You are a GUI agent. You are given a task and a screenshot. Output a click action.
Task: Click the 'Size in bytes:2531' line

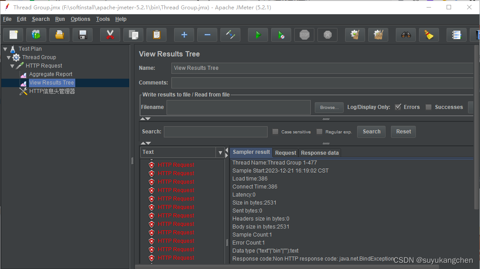click(254, 203)
